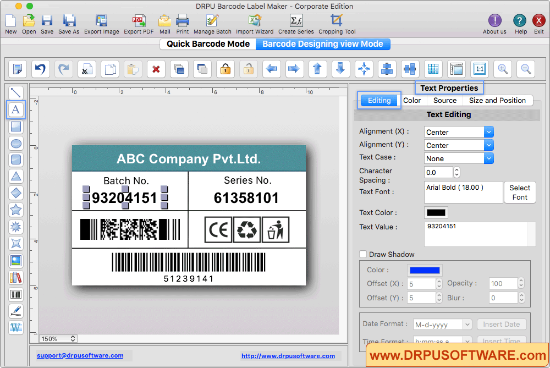Screen dimensions: 550x368
Task: Click the black Text Color swatch
Action: point(436,212)
